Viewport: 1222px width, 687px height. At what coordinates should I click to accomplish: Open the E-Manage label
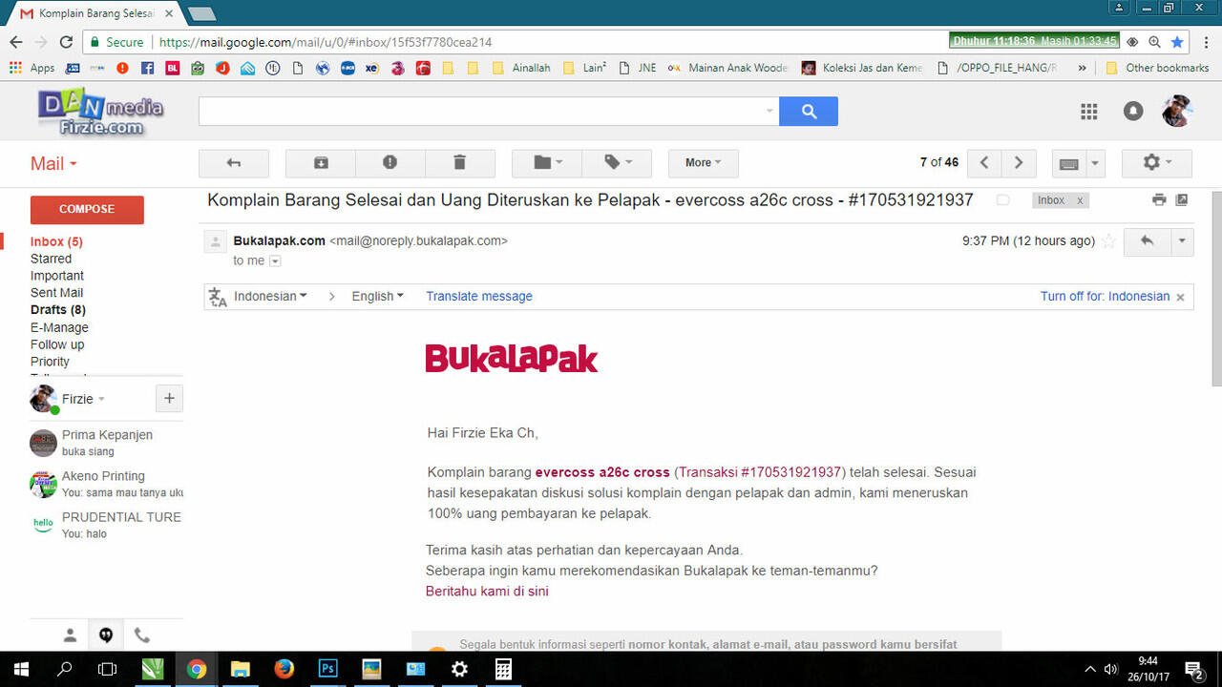[59, 327]
